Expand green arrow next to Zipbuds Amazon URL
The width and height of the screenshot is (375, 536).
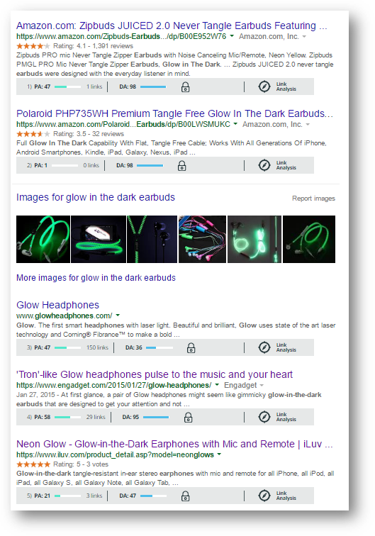pos(232,36)
